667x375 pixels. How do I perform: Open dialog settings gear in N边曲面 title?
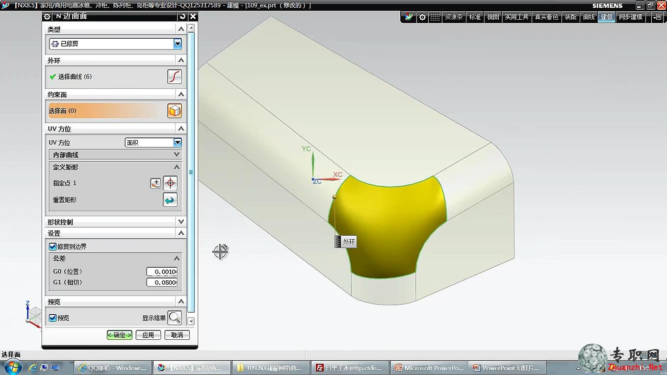pyautogui.click(x=47, y=16)
